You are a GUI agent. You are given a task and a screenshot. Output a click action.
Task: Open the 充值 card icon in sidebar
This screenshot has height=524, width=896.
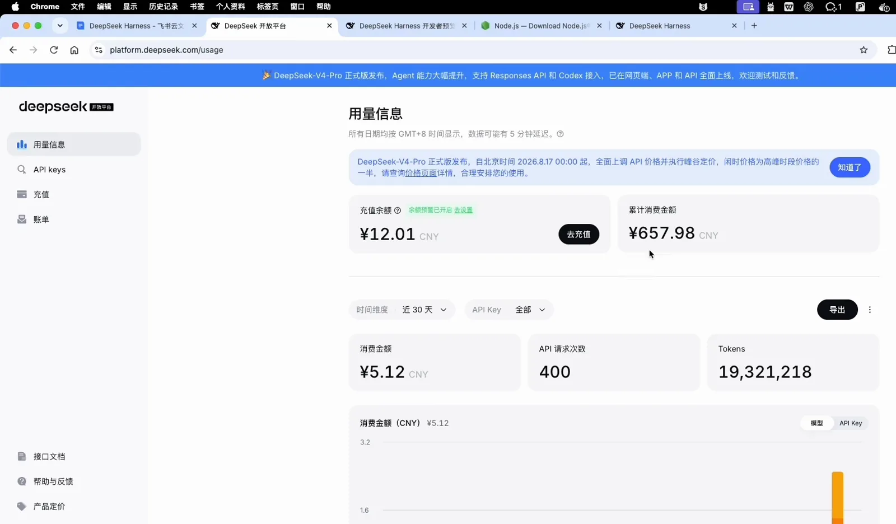(22, 194)
